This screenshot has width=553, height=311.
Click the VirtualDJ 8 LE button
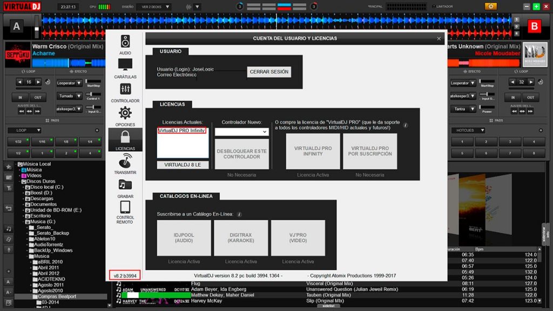coord(183,165)
